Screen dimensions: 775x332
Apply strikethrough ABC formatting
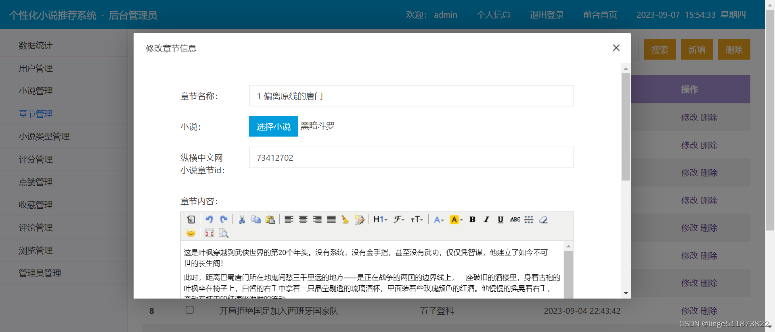click(515, 219)
